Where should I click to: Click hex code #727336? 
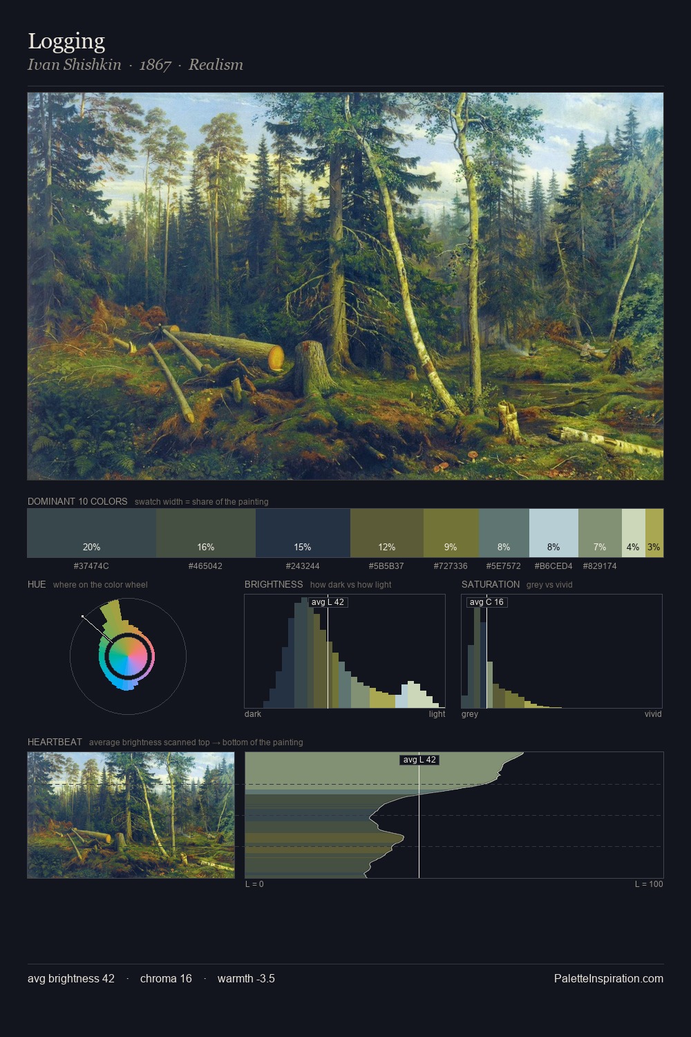tap(451, 566)
